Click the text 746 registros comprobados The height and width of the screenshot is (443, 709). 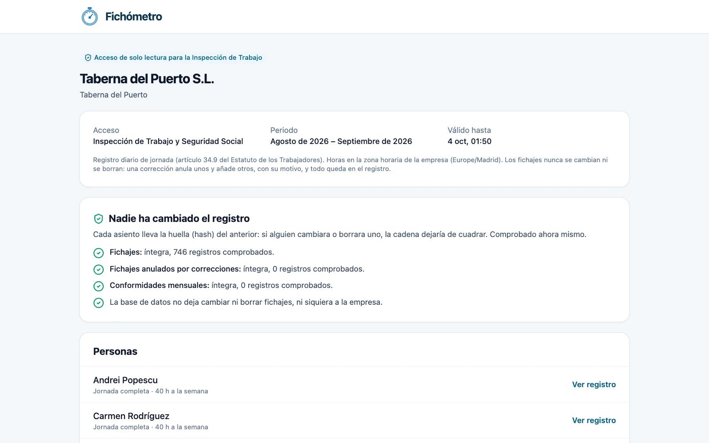224,252
